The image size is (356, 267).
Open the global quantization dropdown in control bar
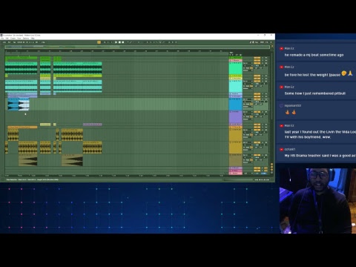[x=44, y=42]
